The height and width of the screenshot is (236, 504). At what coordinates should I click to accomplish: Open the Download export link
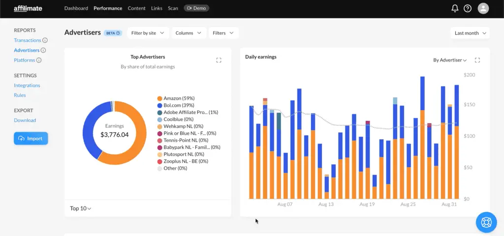point(25,120)
